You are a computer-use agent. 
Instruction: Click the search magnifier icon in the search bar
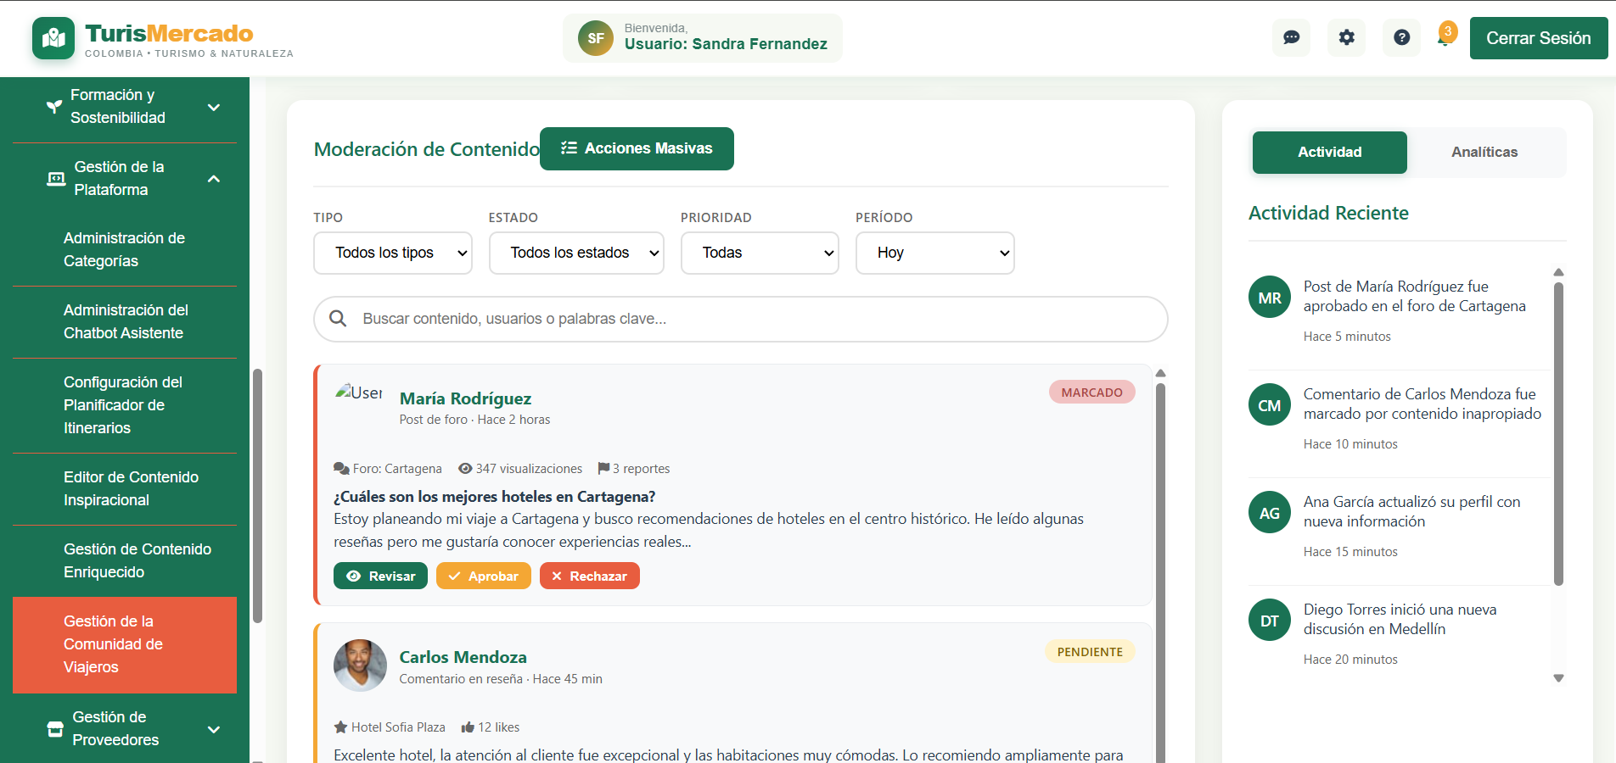tap(338, 319)
